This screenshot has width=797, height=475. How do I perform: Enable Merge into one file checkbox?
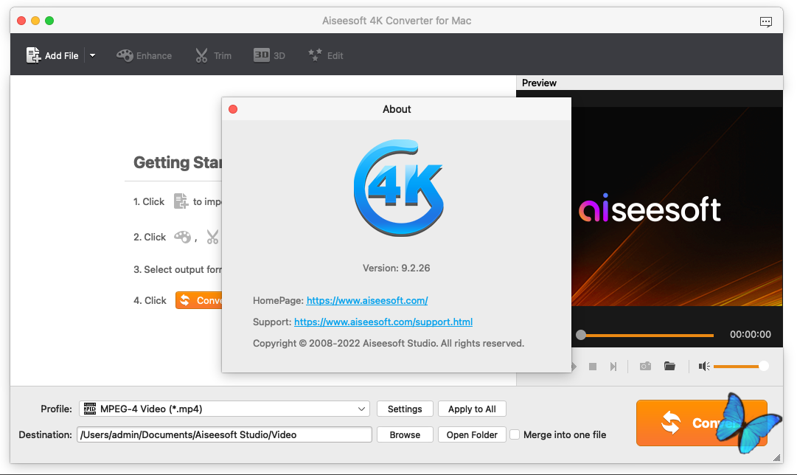(515, 434)
